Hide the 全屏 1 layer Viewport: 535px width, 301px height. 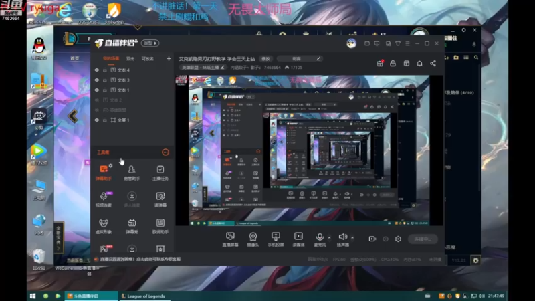(96, 120)
